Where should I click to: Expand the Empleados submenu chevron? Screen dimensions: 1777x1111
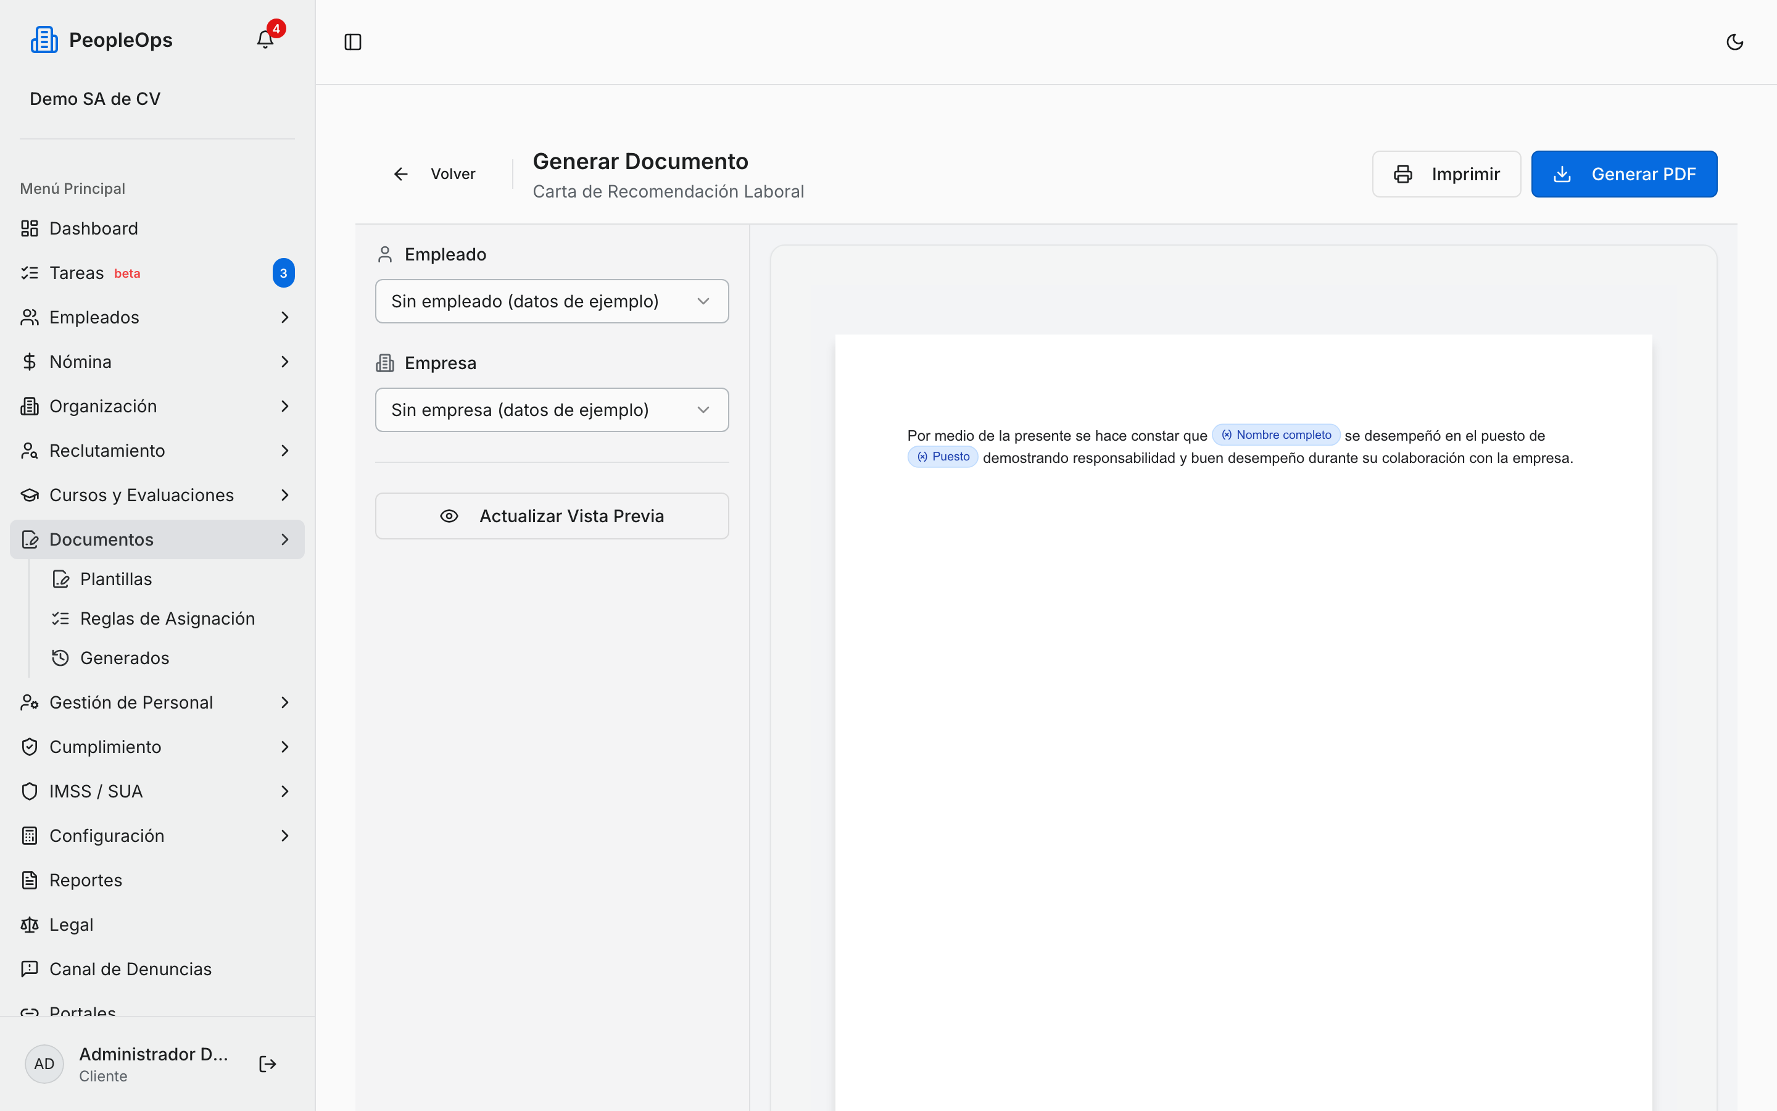click(285, 317)
